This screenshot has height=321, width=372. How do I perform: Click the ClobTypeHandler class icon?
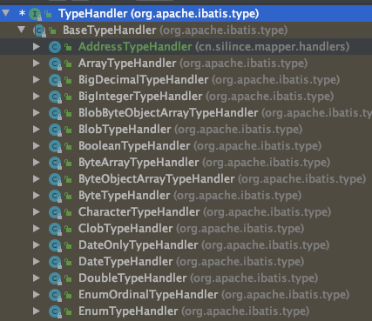[55, 229]
